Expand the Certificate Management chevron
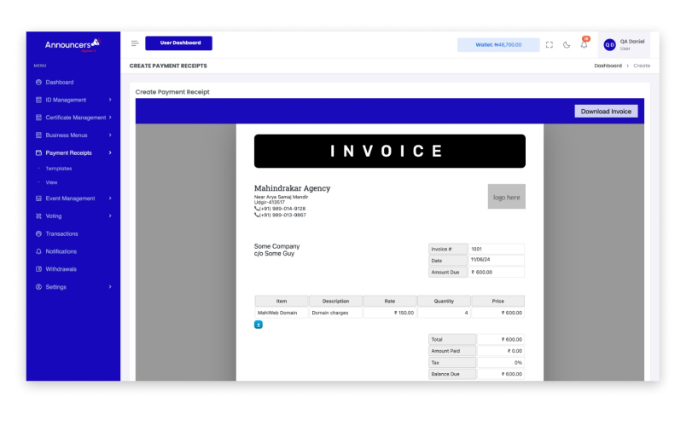 coord(110,118)
